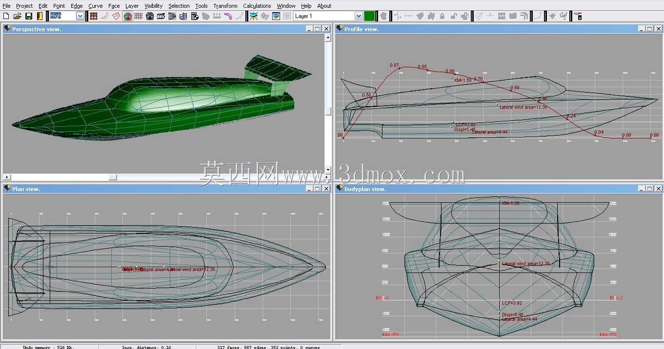664x349 pixels.
Task: Maximize the Bodyplan view window
Action: [x=649, y=189]
